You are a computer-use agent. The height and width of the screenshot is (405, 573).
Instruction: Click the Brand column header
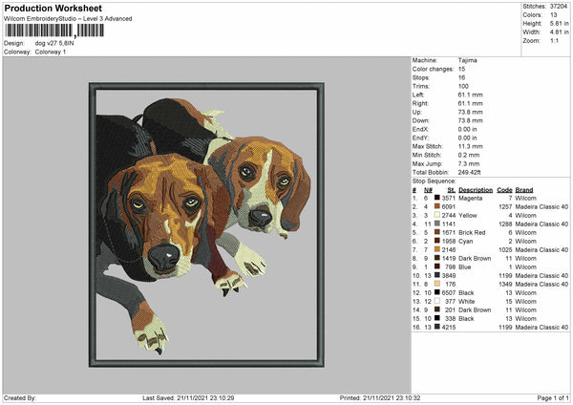coord(524,190)
